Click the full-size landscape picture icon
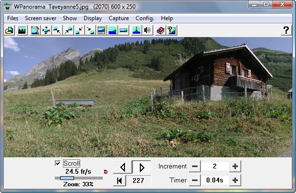This screenshot has width=296, height=193. coord(112,30)
